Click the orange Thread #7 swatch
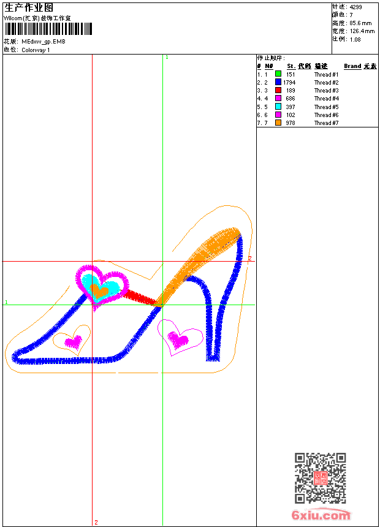 coord(278,123)
